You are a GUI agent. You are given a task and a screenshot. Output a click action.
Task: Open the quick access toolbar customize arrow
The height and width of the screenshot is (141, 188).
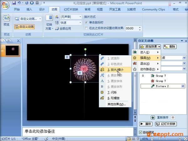tap(44, 3)
